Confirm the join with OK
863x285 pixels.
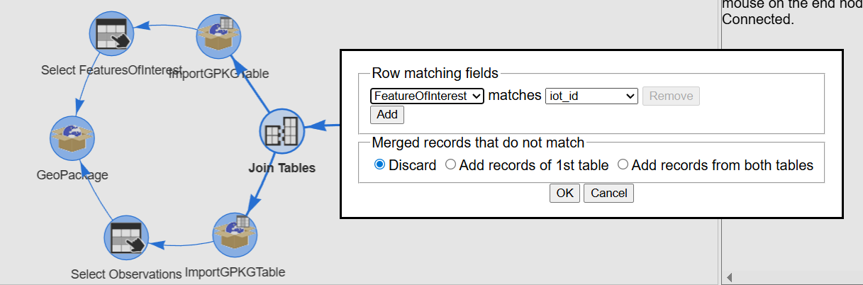click(564, 193)
